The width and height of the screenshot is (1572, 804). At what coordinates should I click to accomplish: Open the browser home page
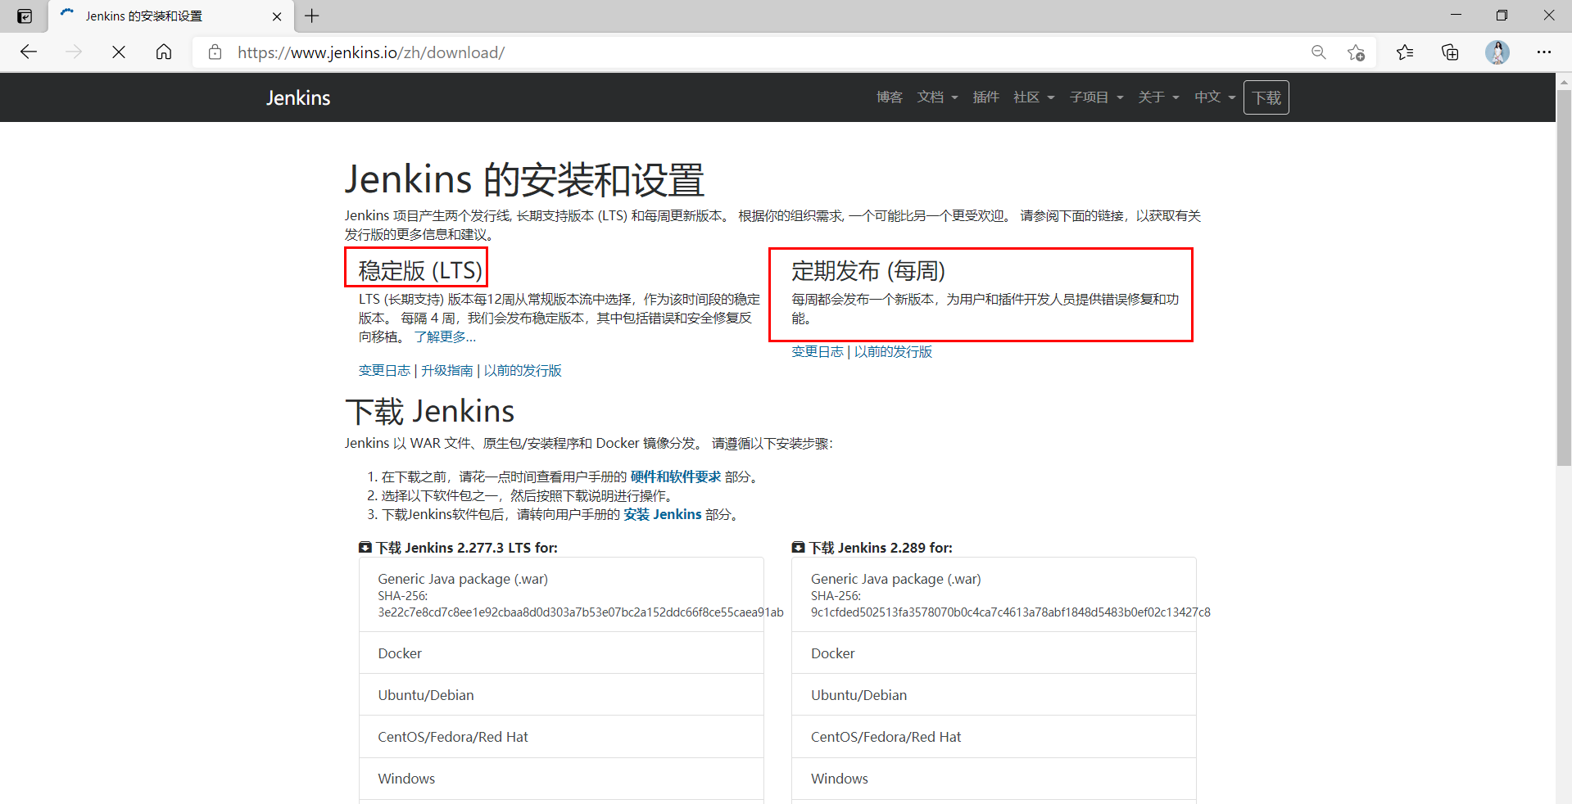(x=164, y=52)
